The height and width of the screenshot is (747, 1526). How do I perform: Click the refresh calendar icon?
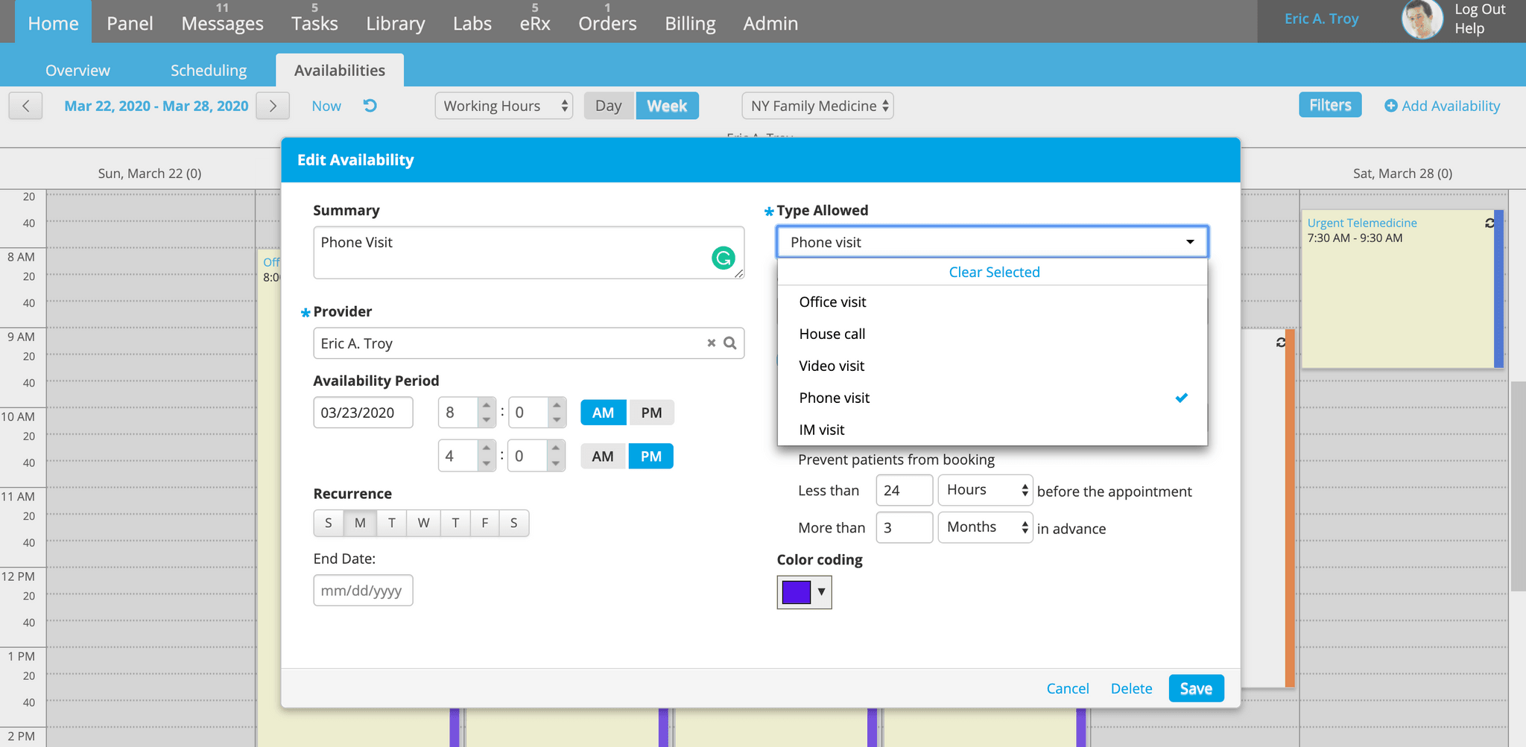click(x=370, y=106)
